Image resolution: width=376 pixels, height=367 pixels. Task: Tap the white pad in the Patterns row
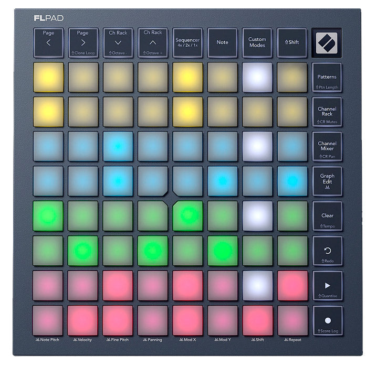pyautogui.click(x=257, y=77)
